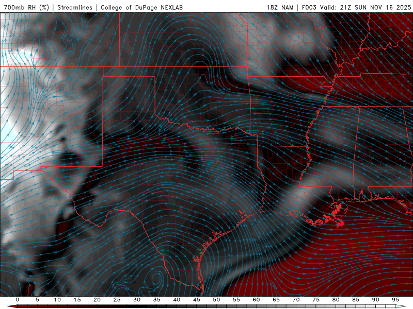Click the "30" value on the color scale

click(x=137, y=300)
